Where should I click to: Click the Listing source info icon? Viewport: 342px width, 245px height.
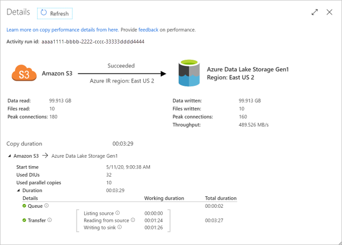tap(117, 213)
